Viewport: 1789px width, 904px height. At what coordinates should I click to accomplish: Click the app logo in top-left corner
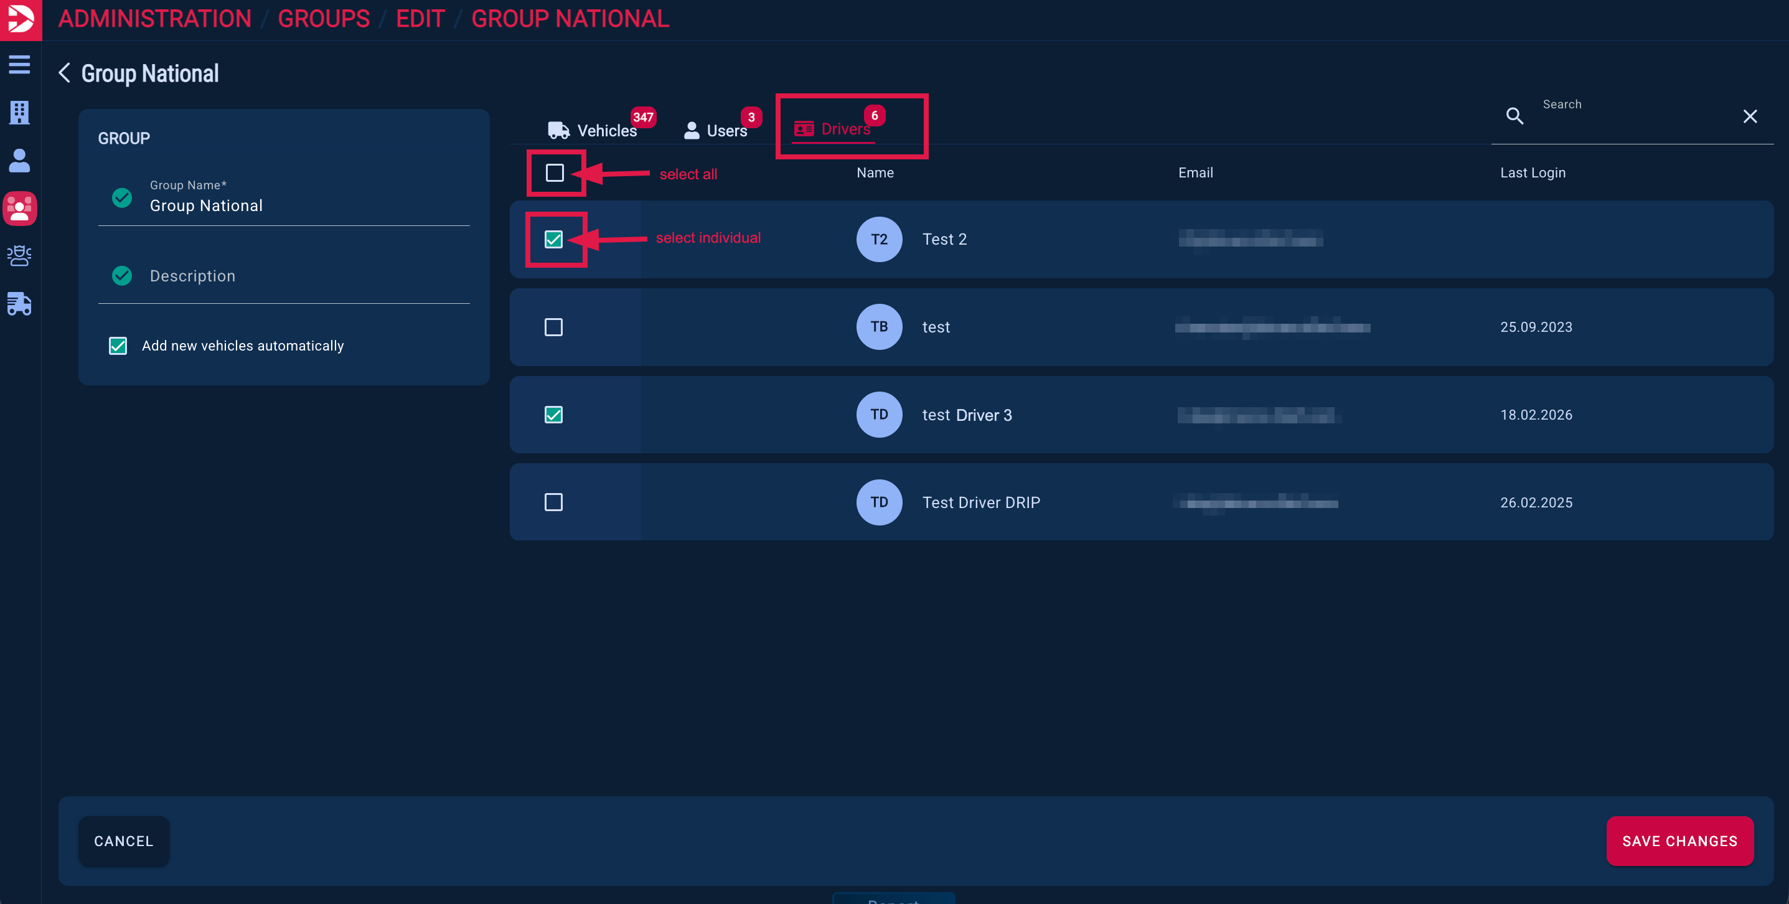(x=20, y=19)
